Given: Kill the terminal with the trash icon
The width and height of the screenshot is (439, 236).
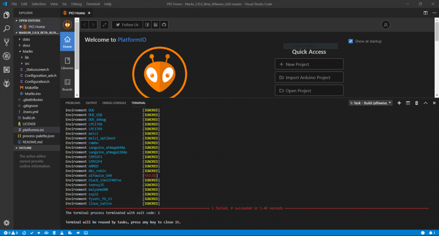Looking at the screenshot, I should 417,103.
